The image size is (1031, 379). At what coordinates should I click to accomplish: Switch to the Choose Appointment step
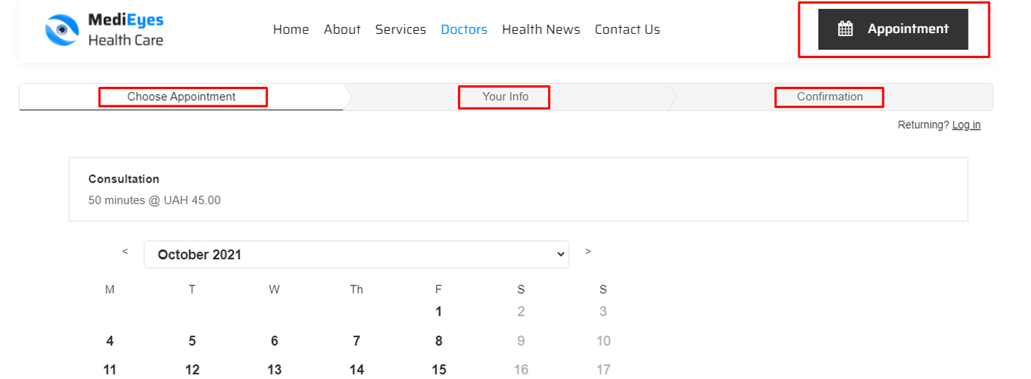click(x=181, y=97)
